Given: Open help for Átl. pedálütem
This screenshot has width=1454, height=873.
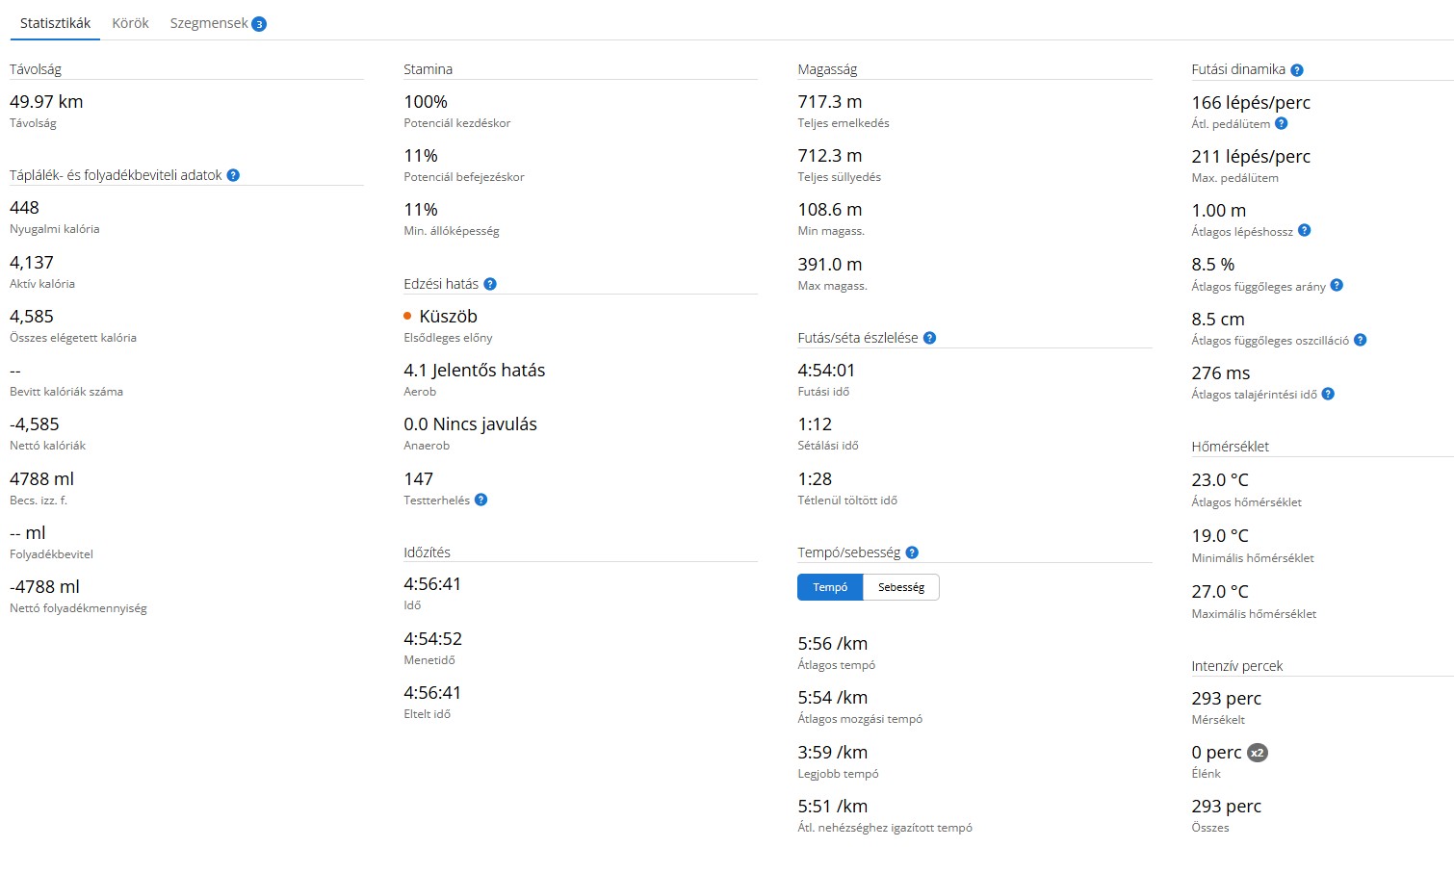Looking at the screenshot, I should tap(1282, 123).
